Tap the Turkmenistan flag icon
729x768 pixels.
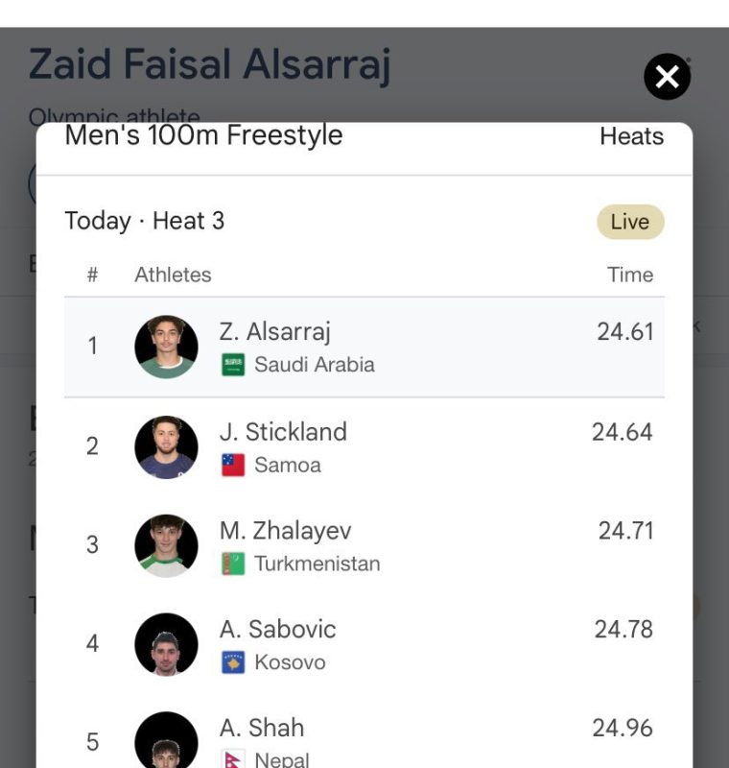(233, 564)
